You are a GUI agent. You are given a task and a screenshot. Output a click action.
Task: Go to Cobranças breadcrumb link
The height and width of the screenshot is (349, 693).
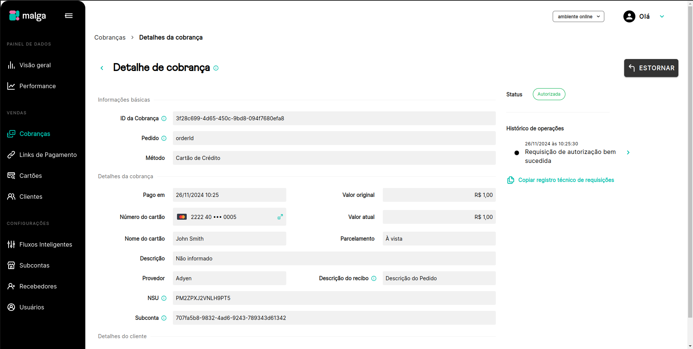(110, 37)
